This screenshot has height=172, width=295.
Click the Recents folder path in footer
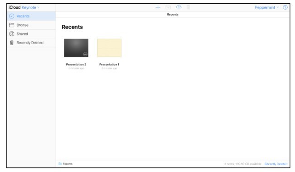(x=65, y=164)
